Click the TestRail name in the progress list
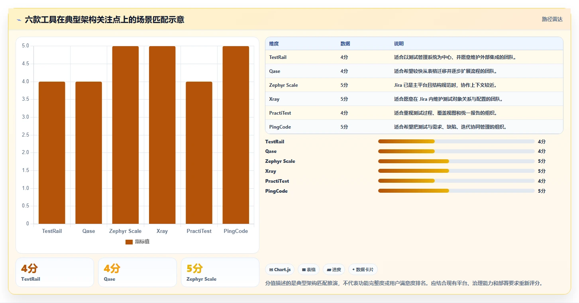The image size is (579, 303). [275, 141]
